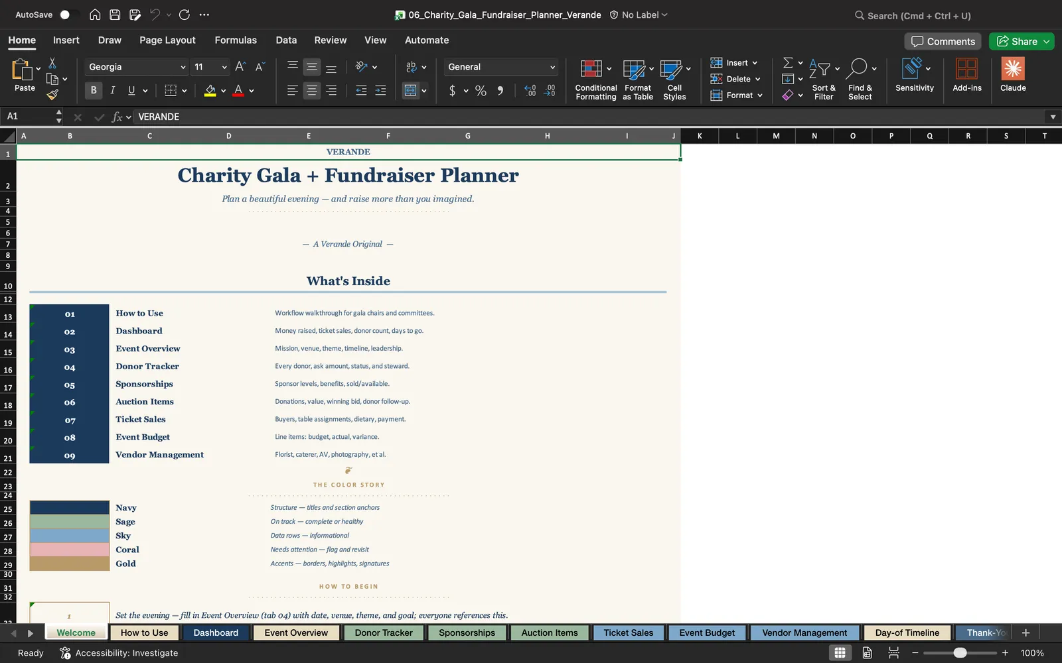The image size is (1062, 663).
Task: Adjust the zoom slider
Action: point(960,652)
